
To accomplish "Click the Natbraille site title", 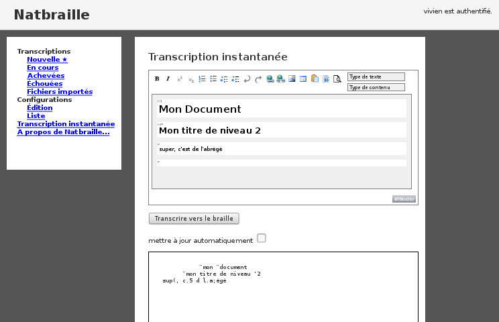I will click(52, 15).
